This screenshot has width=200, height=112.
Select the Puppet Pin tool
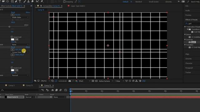pyautogui.click(x=42, y=1)
